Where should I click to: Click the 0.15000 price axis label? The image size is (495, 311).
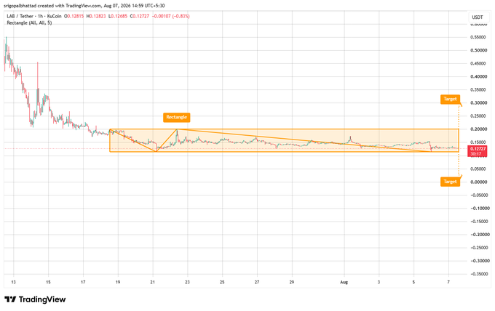(x=478, y=142)
